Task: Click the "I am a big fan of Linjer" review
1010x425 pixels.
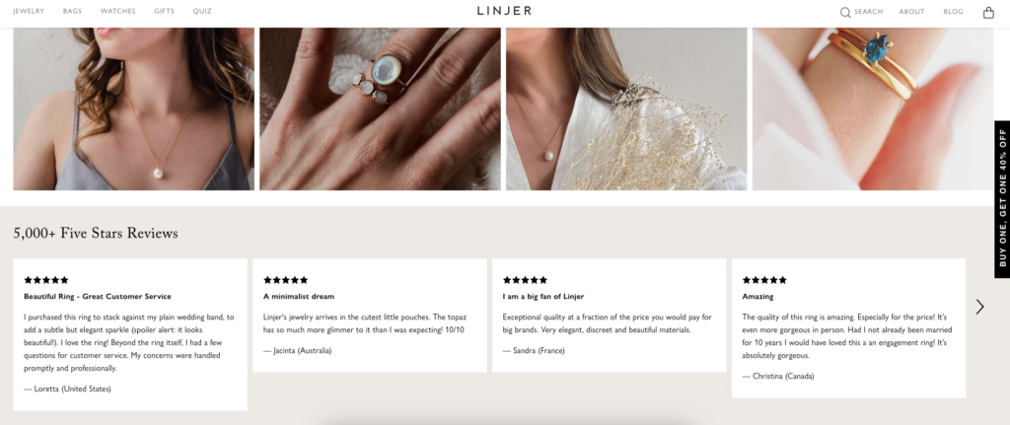Action: tap(610, 316)
